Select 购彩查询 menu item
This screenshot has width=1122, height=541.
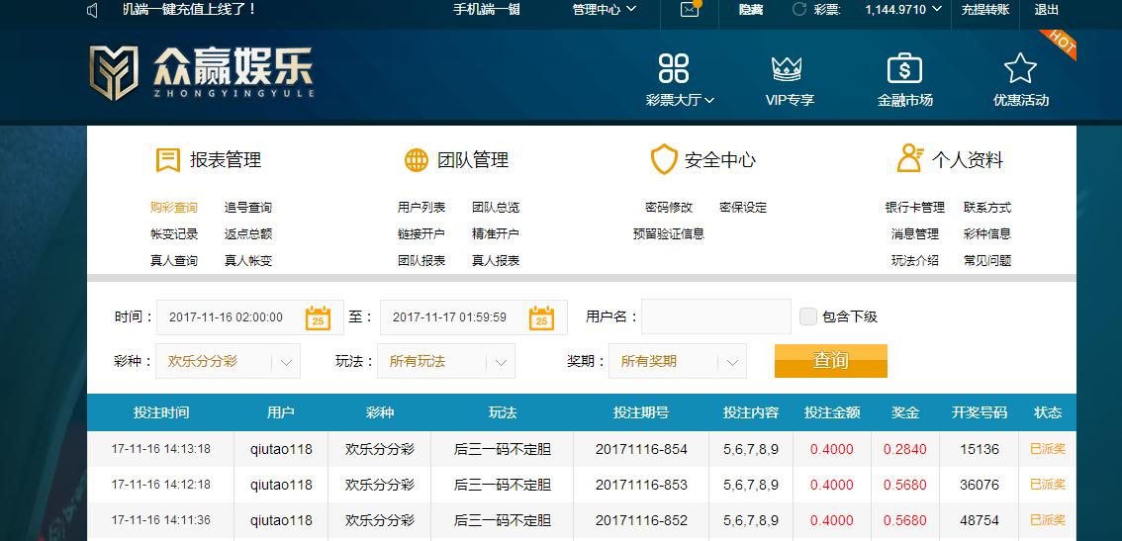click(174, 208)
